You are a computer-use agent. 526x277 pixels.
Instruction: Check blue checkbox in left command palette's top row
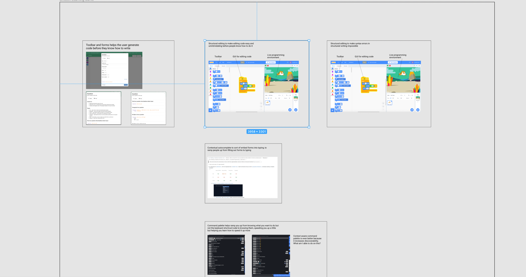pos(241,238)
